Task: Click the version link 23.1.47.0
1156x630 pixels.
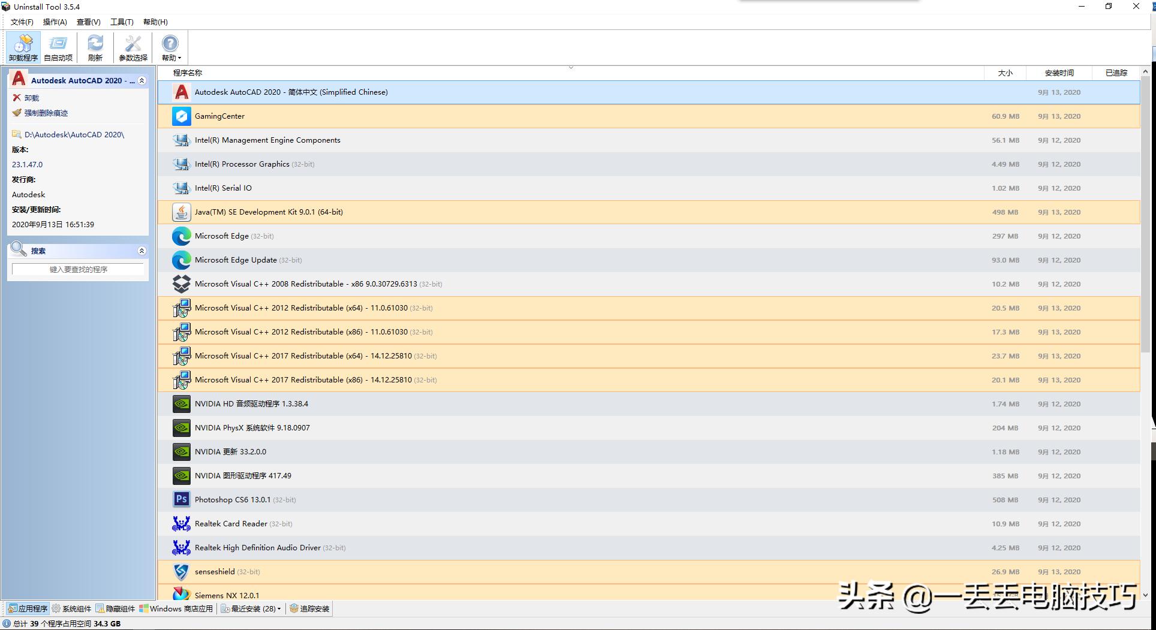Action: pos(27,164)
